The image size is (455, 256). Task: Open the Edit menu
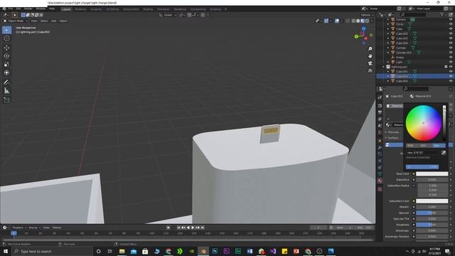tap(18, 9)
